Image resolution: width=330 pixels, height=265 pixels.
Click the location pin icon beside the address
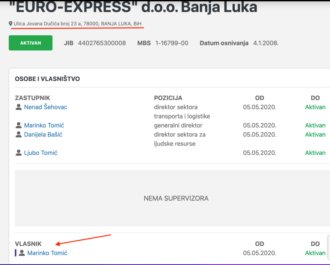coord(11,24)
